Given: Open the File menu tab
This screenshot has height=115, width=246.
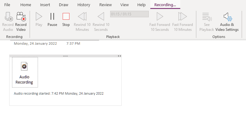Looking at the screenshot, I should (7, 5).
